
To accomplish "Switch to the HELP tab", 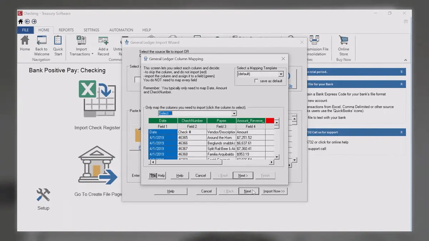I will (147, 30).
